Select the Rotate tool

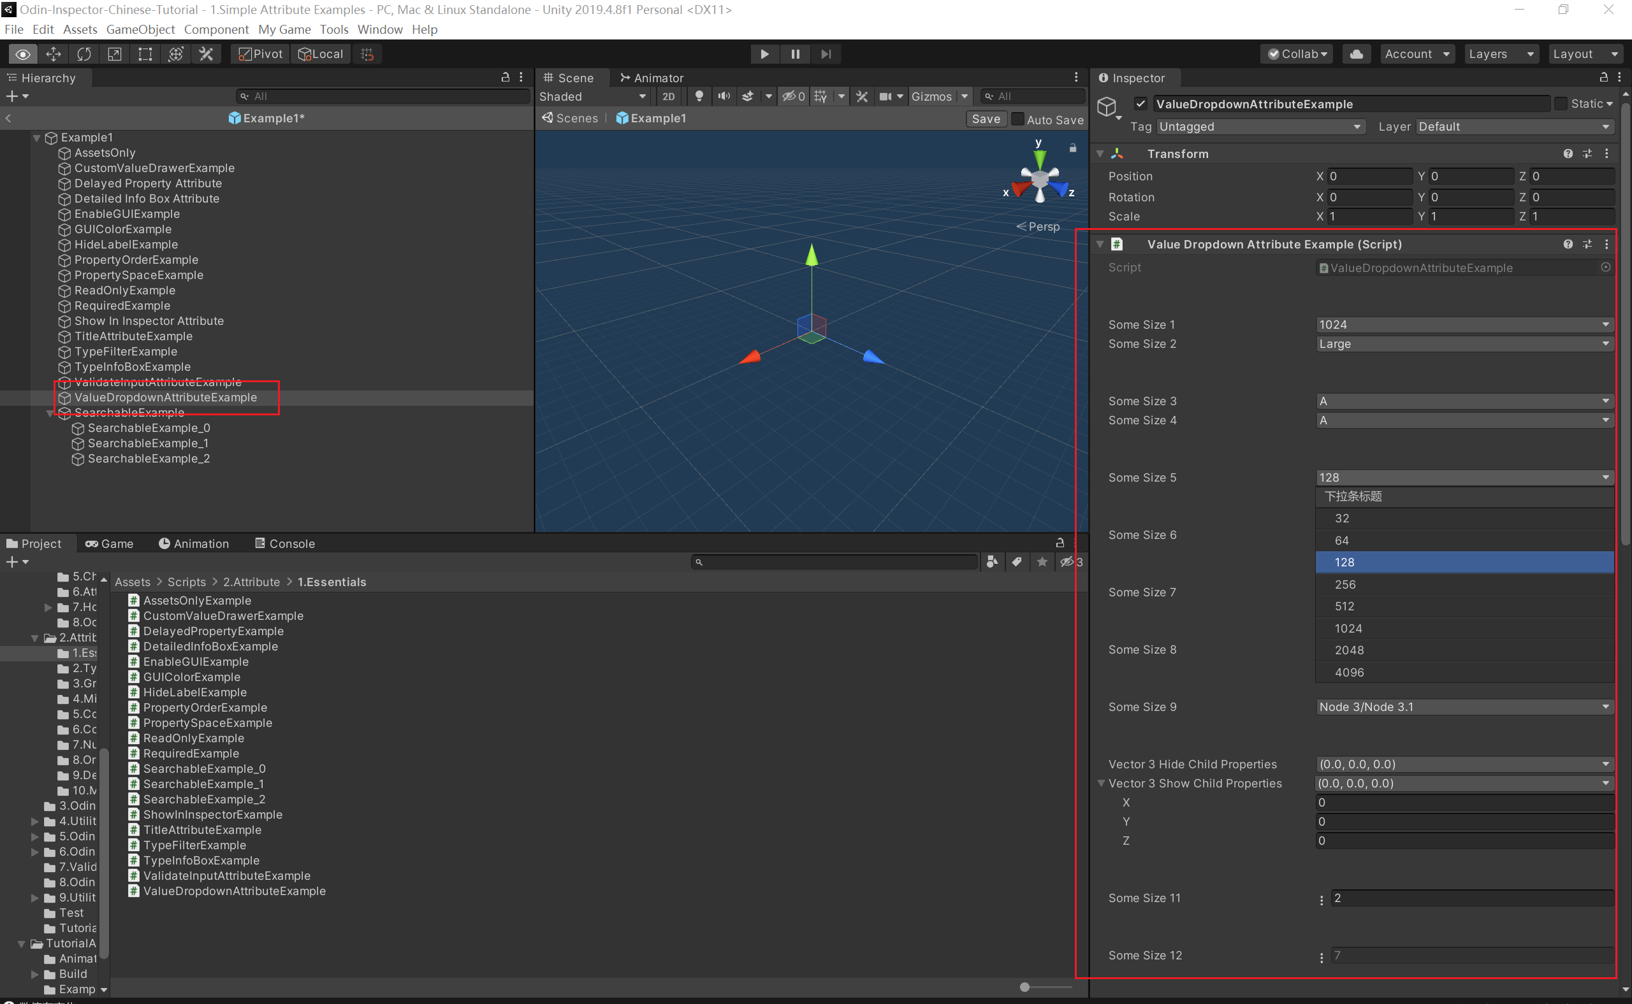point(84,54)
